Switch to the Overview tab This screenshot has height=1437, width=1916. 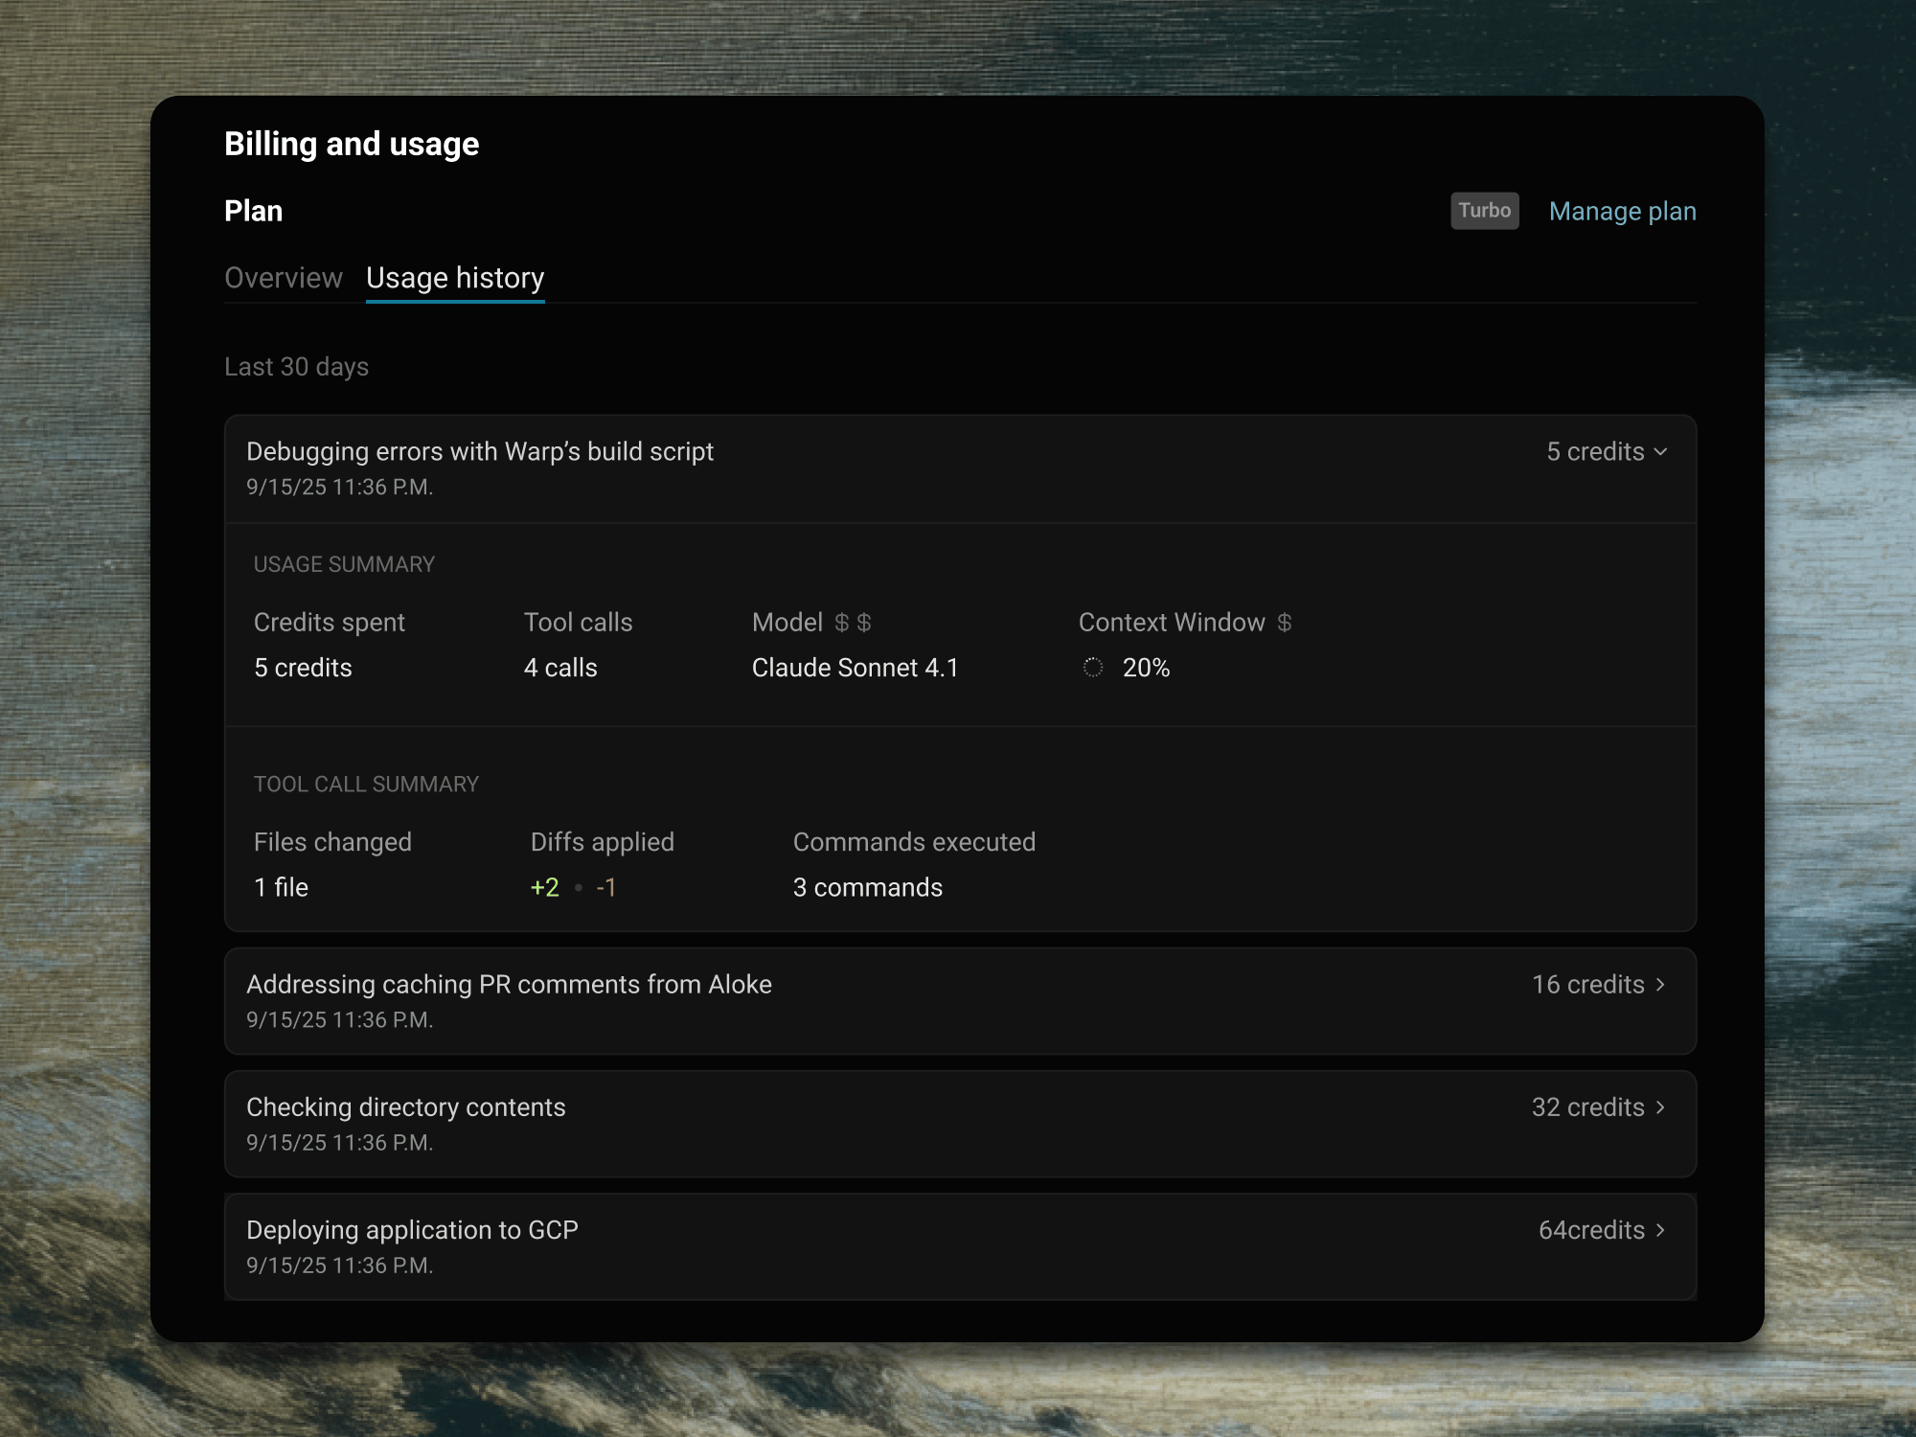(x=284, y=278)
